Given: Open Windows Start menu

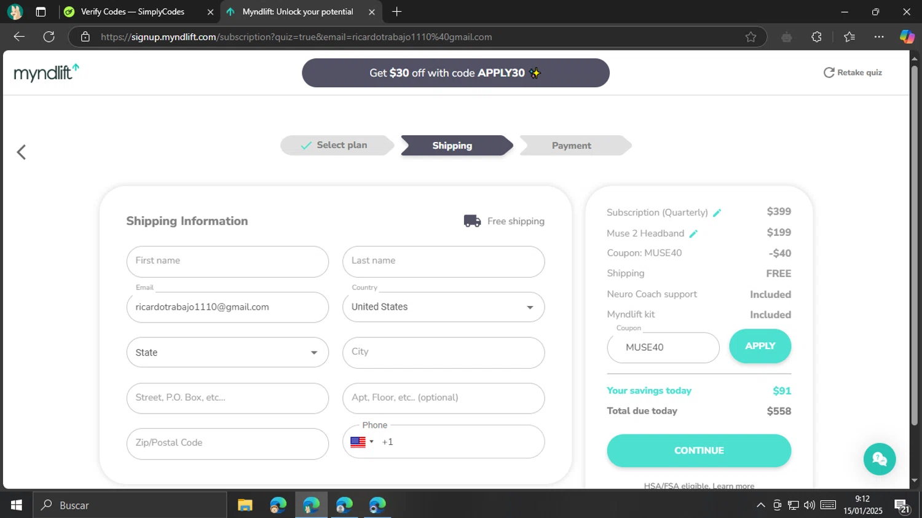Looking at the screenshot, I should point(17,505).
